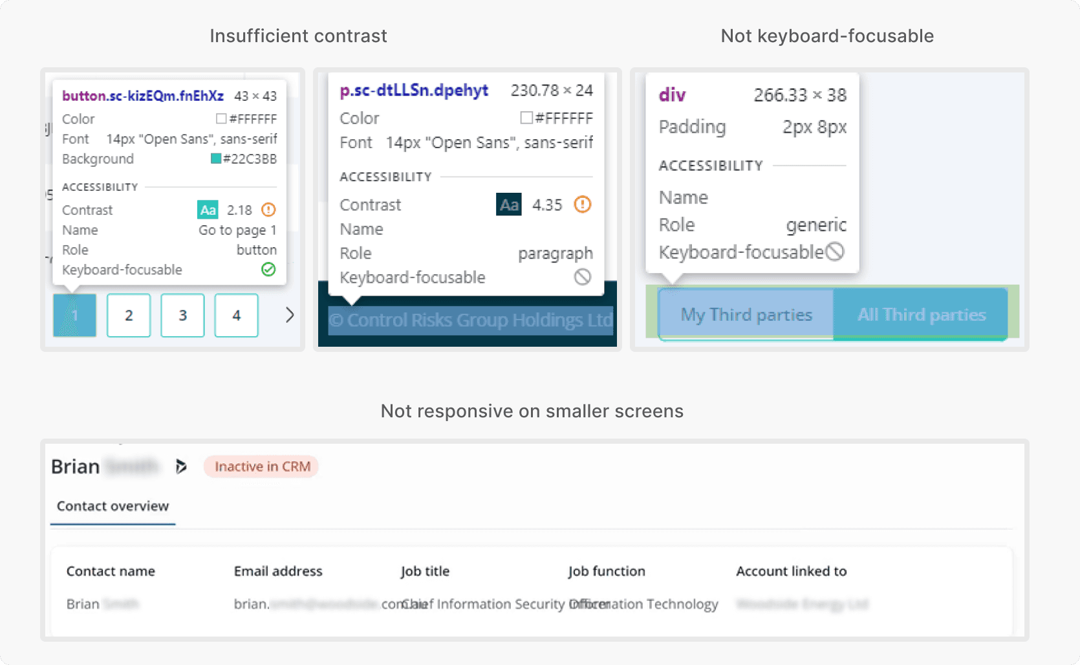Click 'Not responsive on smaller screens' heading
The height and width of the screenshot is (665, 1080).
coord(532,411)
